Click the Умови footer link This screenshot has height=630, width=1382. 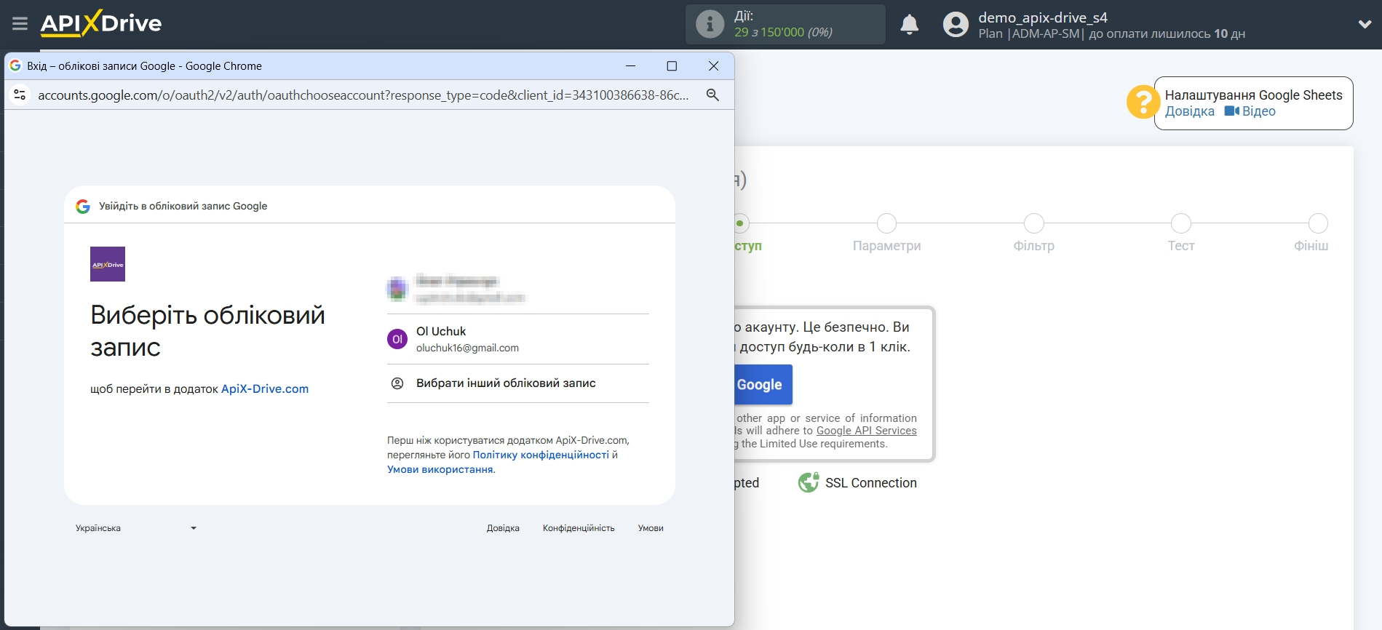tap(651, 528)
